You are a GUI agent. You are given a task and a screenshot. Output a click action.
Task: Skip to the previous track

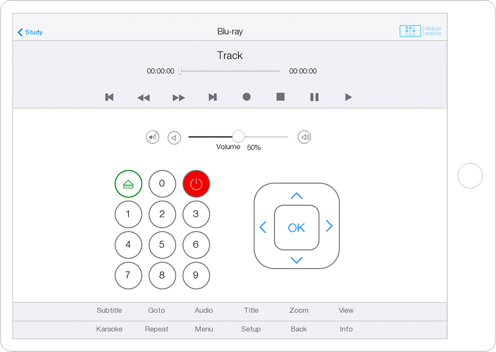(109, 97)
